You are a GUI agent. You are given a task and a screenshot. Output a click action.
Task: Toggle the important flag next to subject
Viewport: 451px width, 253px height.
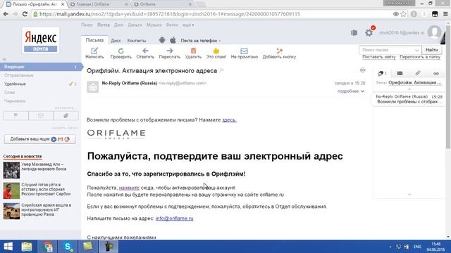(x=222, y=70)
